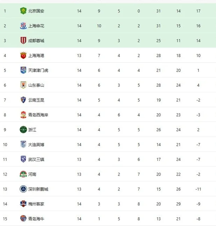Click the 山东泰山 team name text
Screen dimensions: 216x226
point(36,85)
